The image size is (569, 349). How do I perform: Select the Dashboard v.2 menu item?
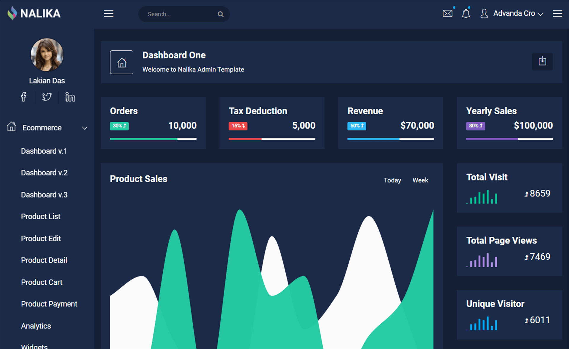[x=44, y=172]
